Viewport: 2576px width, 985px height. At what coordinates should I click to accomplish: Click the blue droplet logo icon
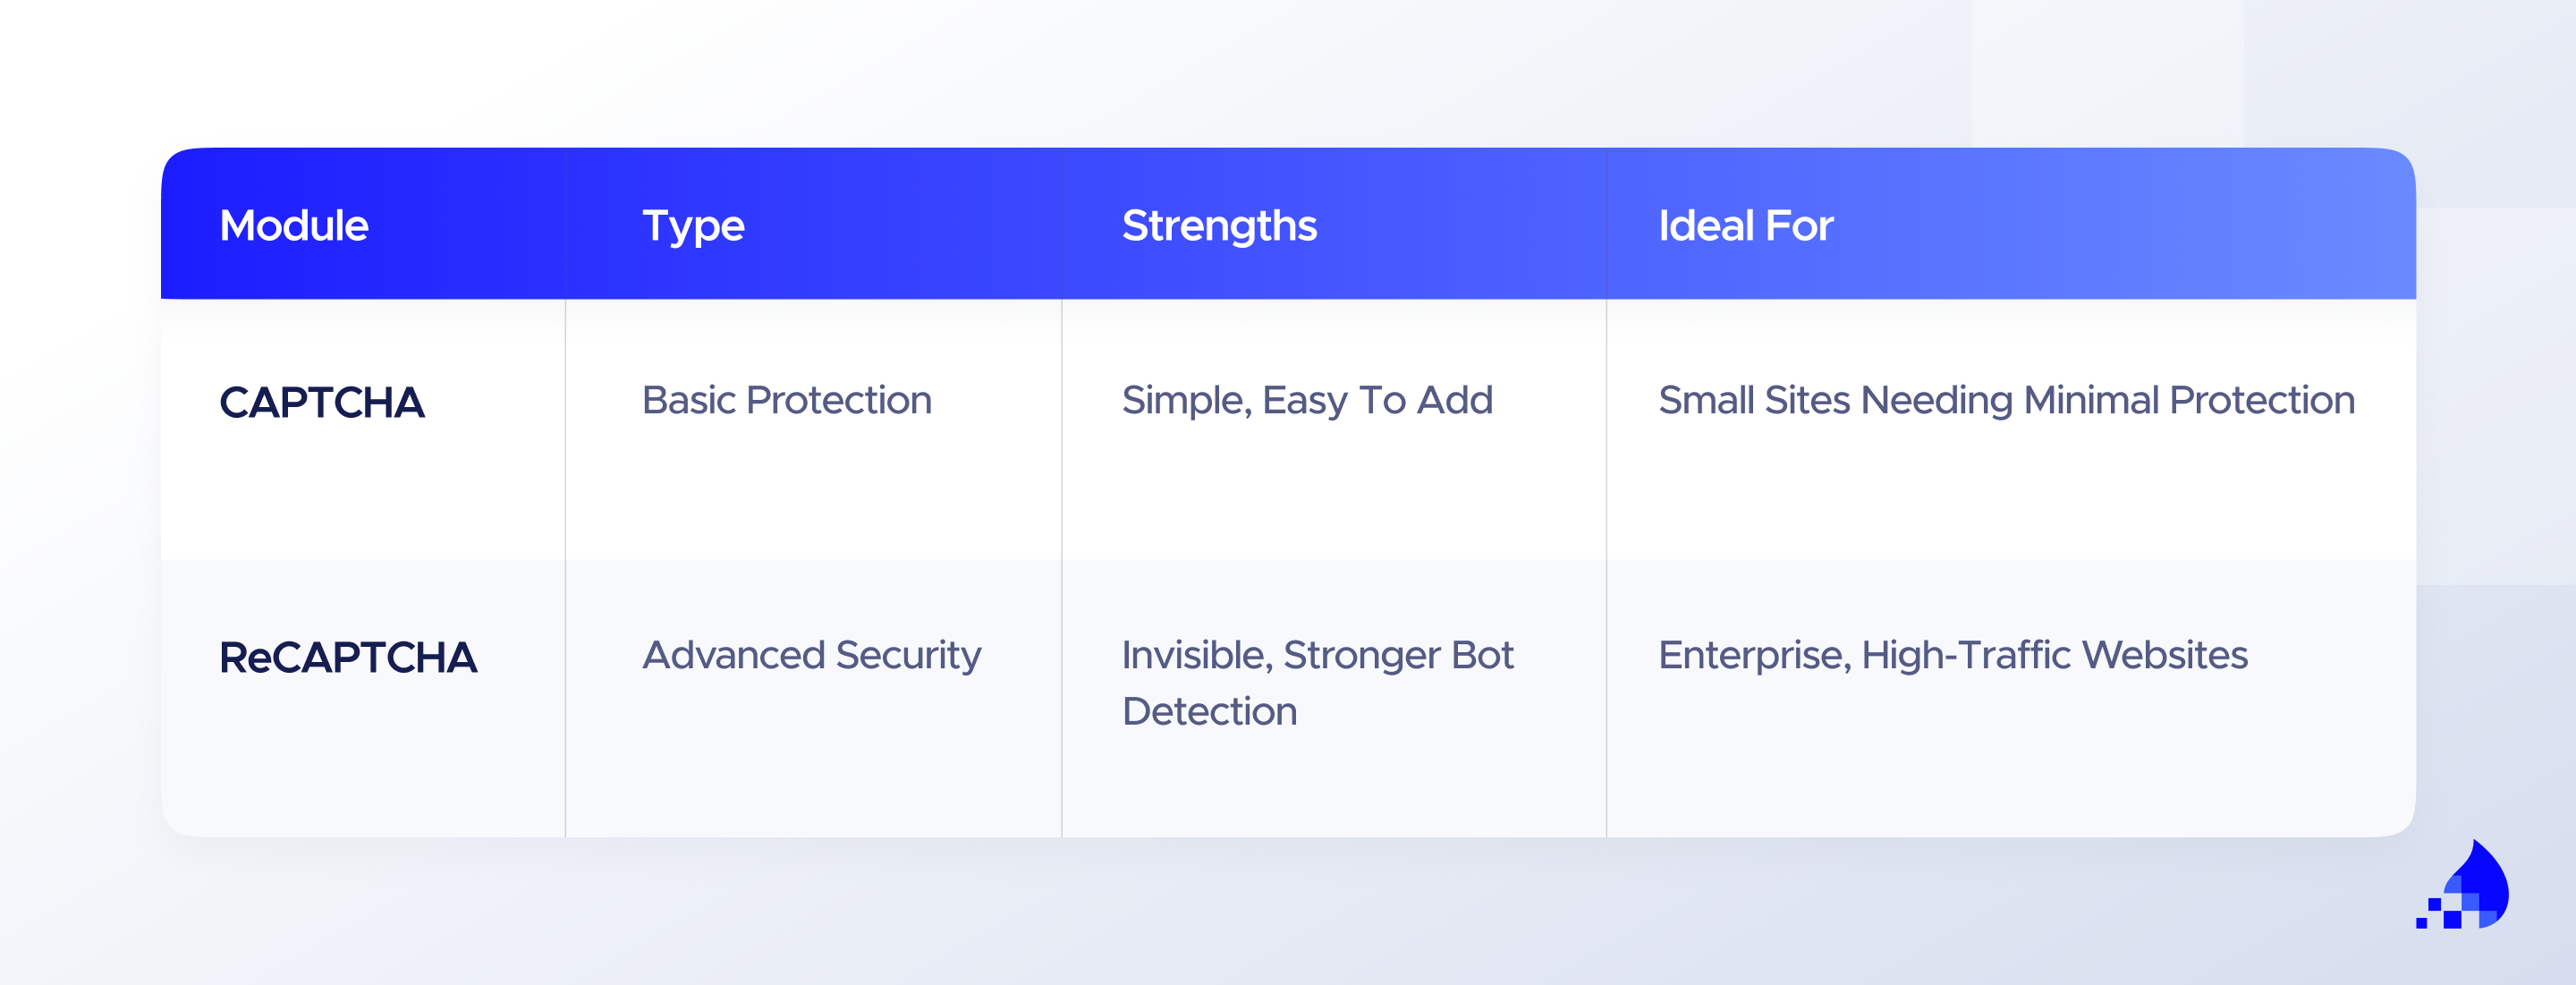(x=2468, y=888)
